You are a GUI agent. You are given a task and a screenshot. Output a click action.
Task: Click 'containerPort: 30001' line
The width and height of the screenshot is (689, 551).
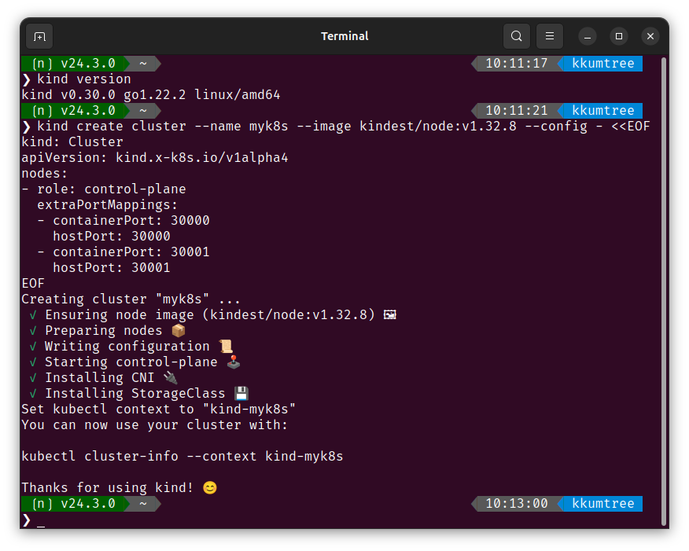pyautogui.click(x=123, y=252)
